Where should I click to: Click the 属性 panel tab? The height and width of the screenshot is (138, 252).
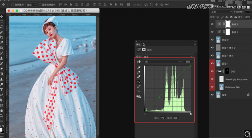point(138,44)
